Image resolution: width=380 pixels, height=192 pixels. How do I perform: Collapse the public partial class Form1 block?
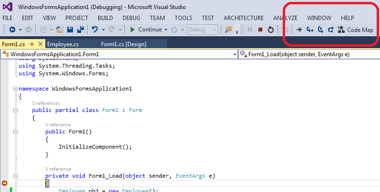point(16,110)
